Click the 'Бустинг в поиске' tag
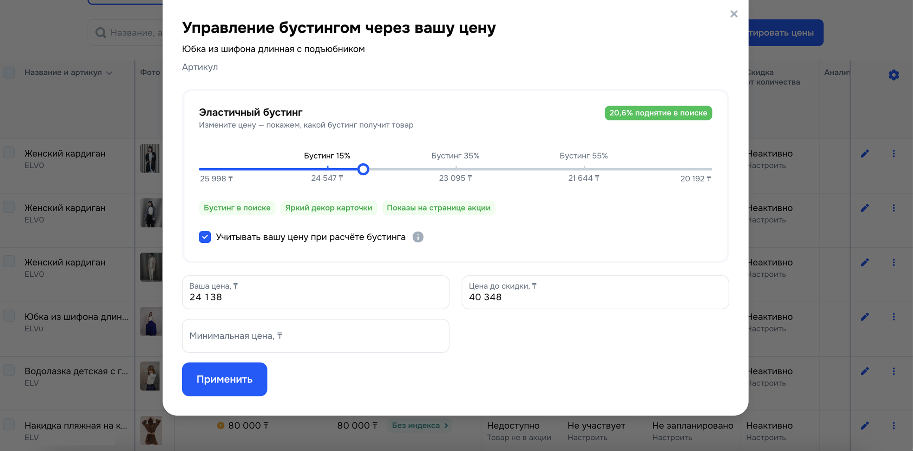Image resolution: width=913 pixels, height=451 pixels. tap(237, 208)
